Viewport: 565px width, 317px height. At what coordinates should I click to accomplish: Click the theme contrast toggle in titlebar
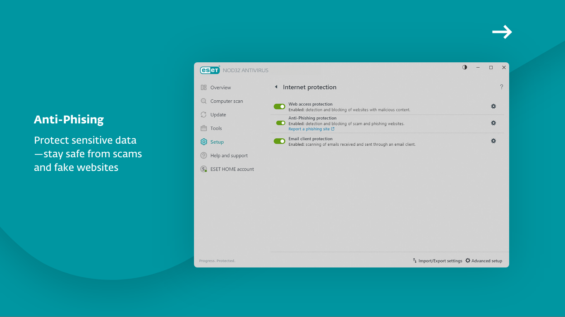coord(464,67)
